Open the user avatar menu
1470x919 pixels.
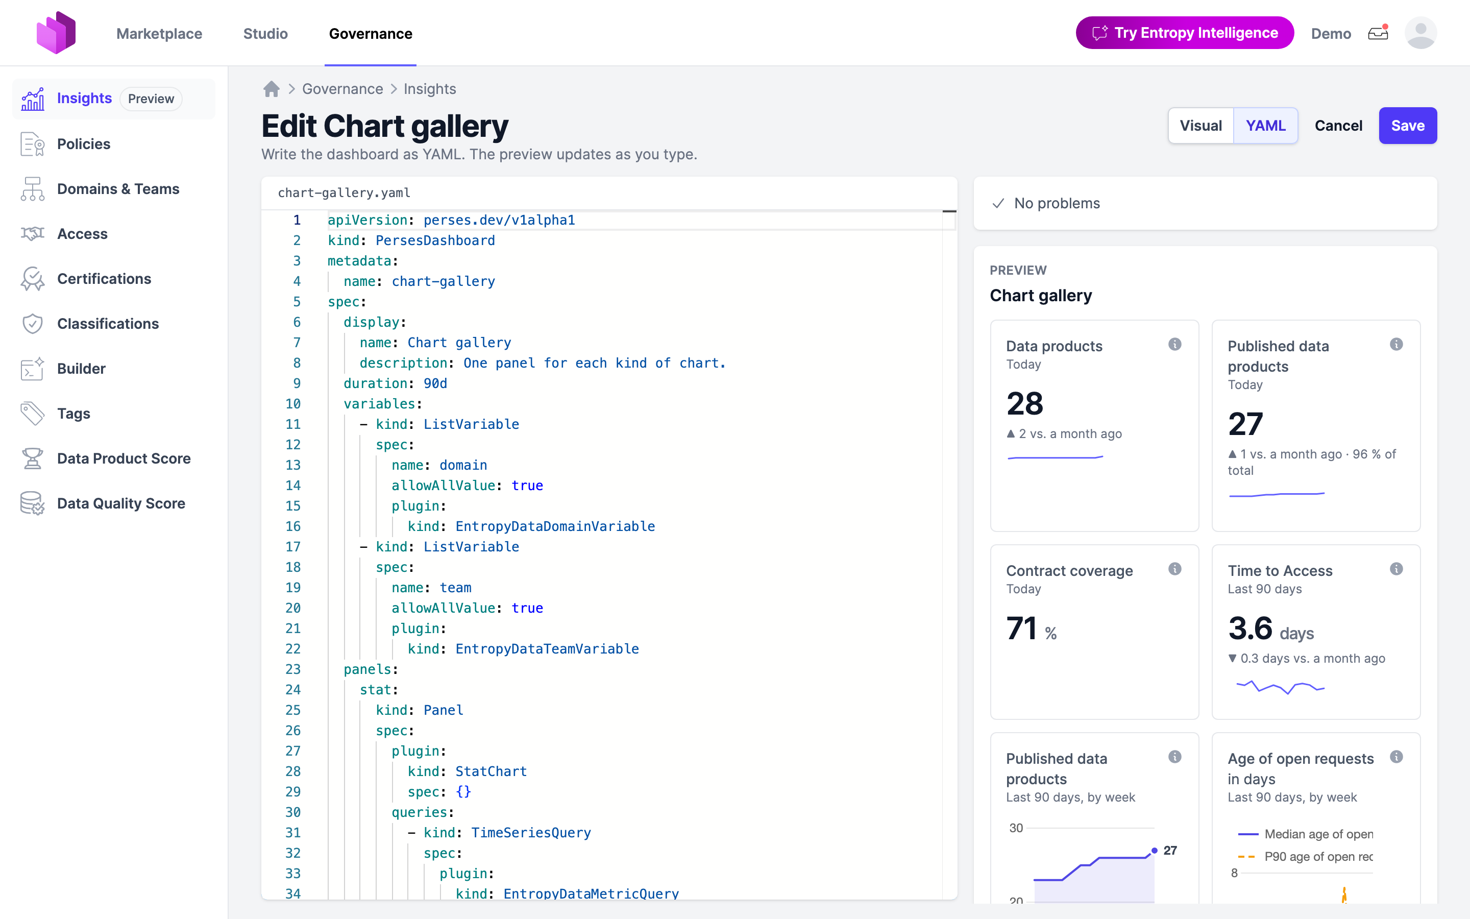pyautogui.click(x=1420, y=33)
